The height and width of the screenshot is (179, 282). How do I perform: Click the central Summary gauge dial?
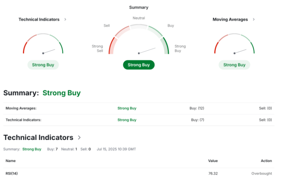(x=139, y=41)
